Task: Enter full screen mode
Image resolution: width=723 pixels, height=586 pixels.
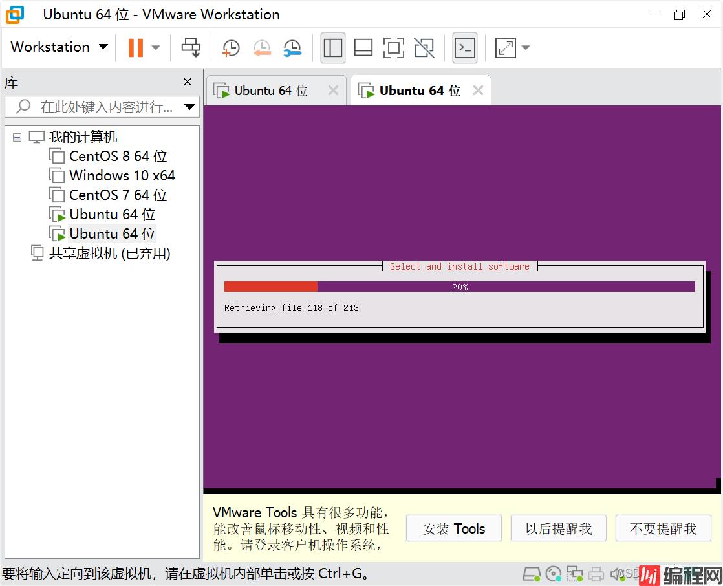Action: [x=393, y=47]
